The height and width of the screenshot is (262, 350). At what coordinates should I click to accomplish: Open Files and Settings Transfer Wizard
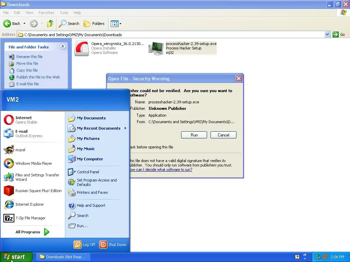point(32,177)
